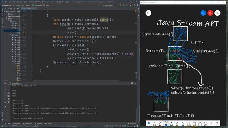Open the Edit menu
The width and height of the screenshot is (228, 128).
pyautogui.click(x=10, y=2)
